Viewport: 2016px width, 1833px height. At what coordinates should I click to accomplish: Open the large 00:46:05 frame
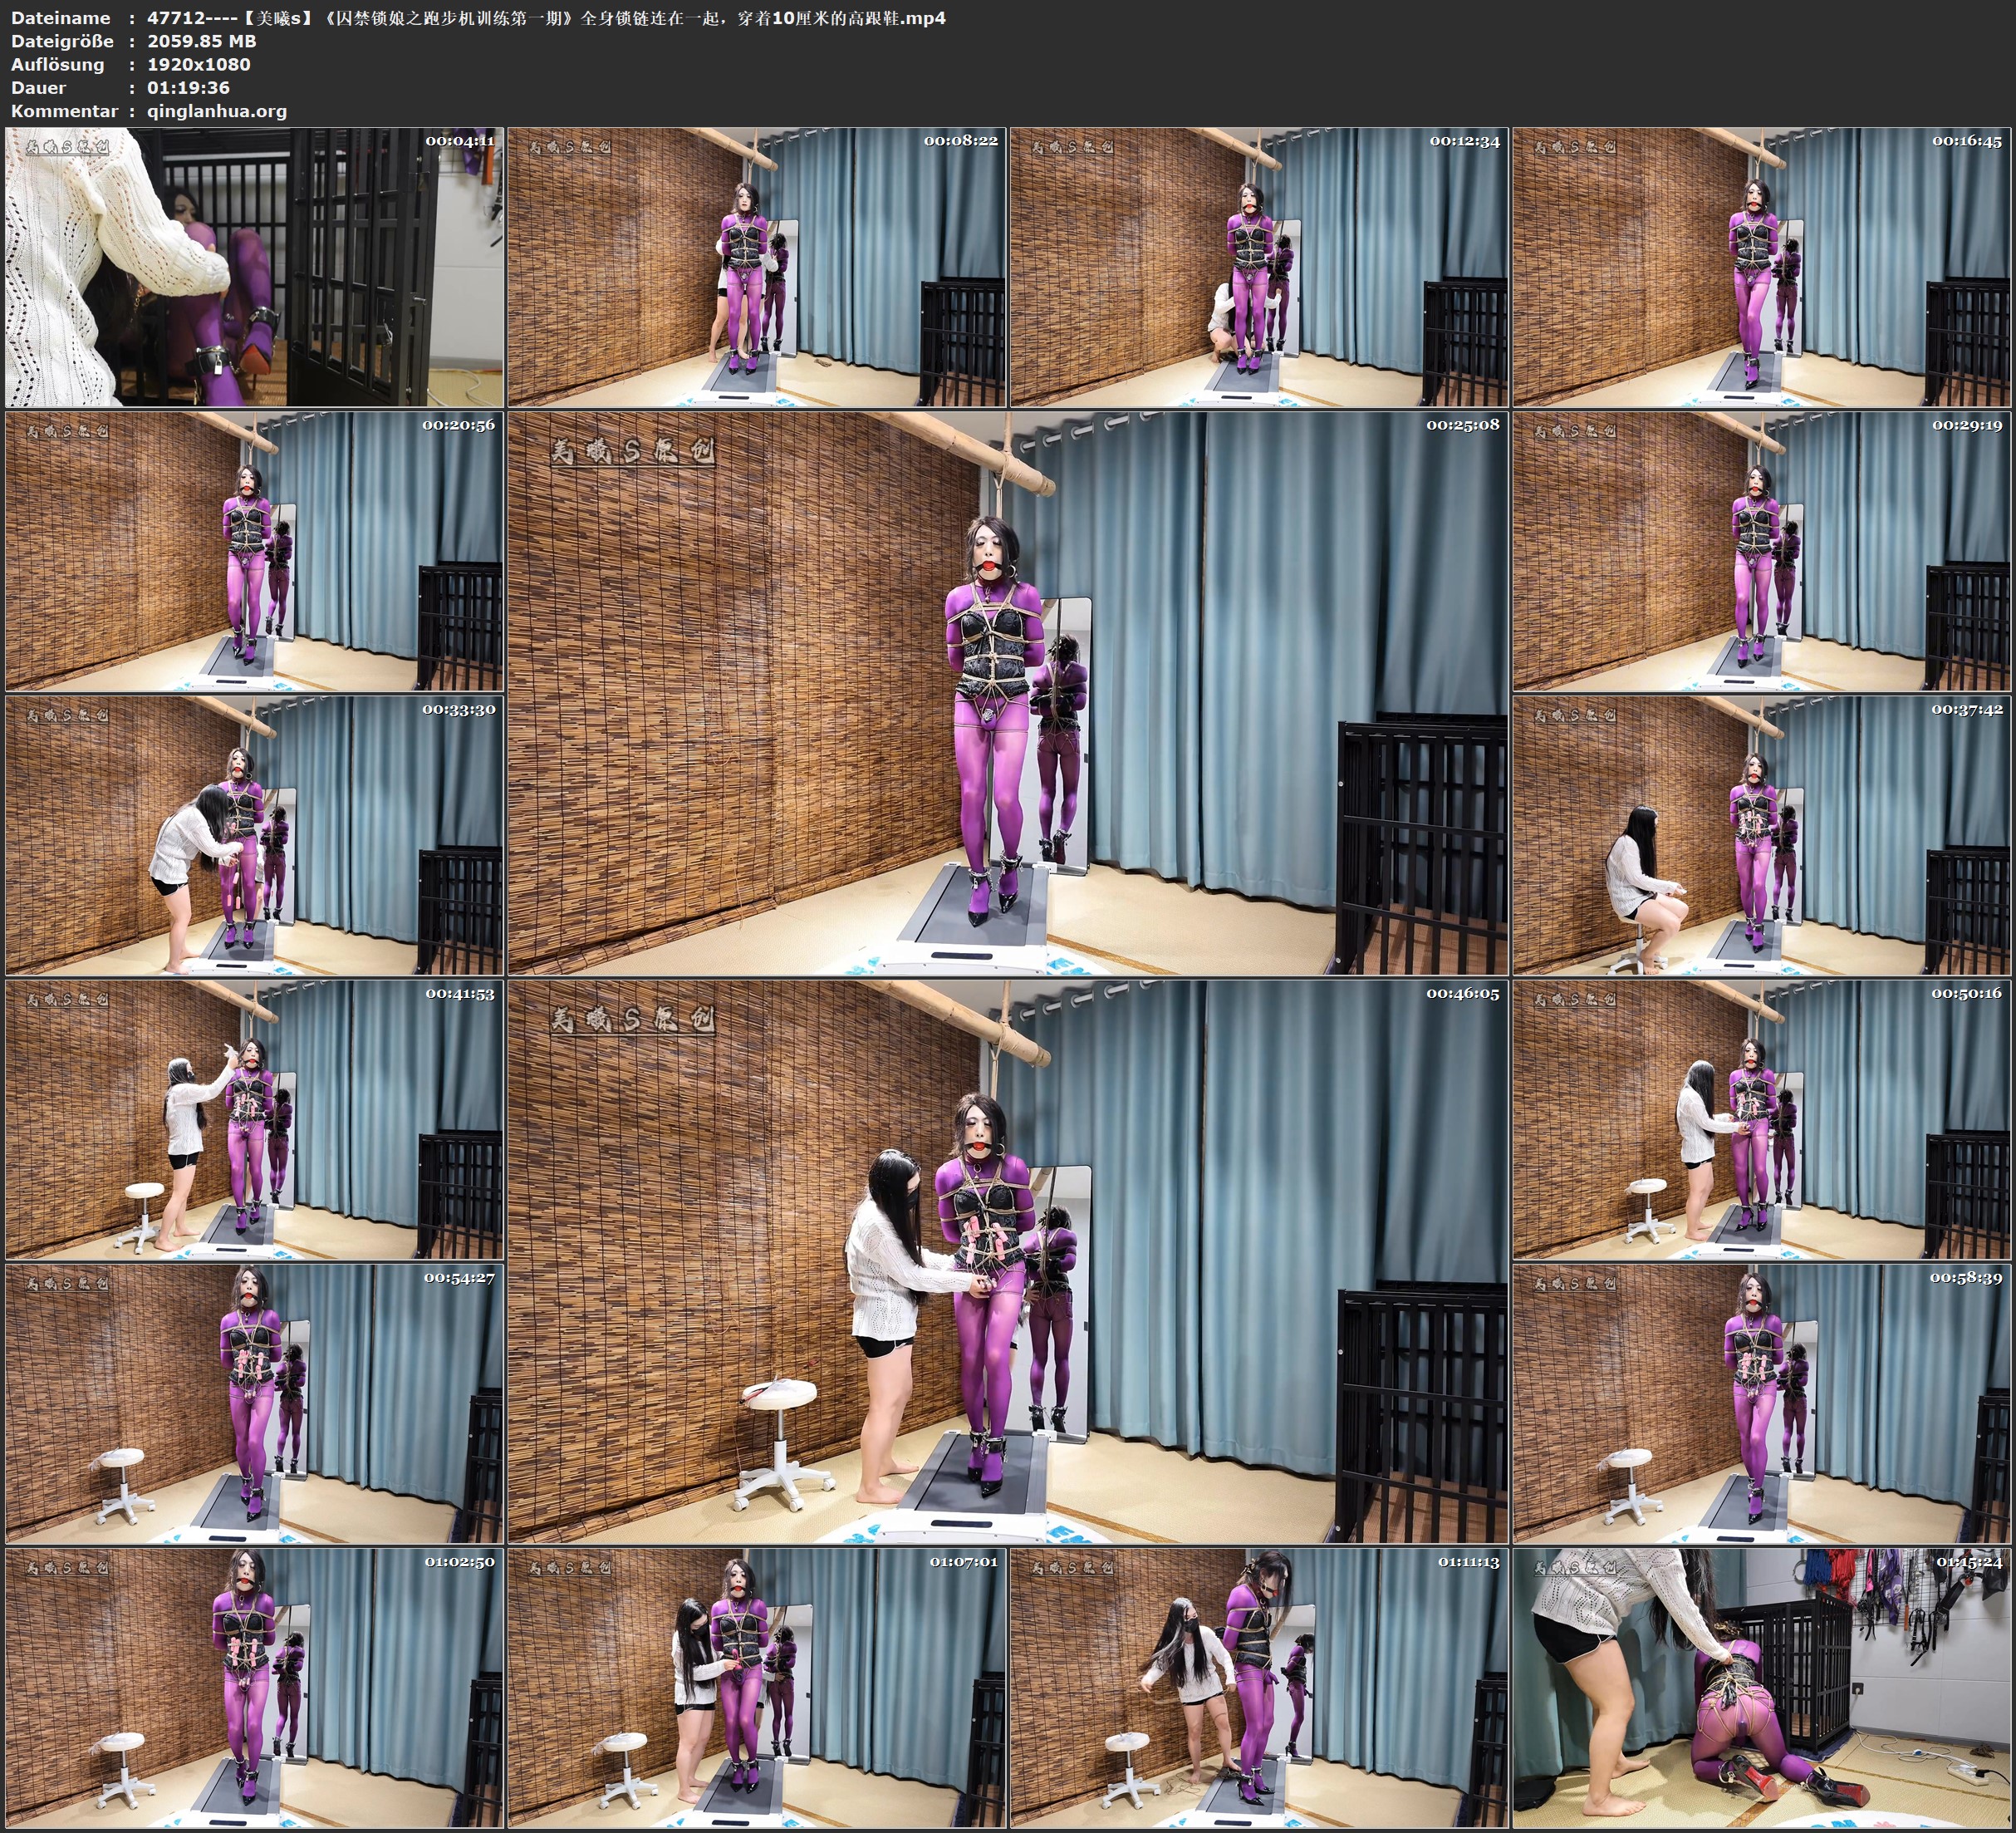(x=1007, y=1260)
